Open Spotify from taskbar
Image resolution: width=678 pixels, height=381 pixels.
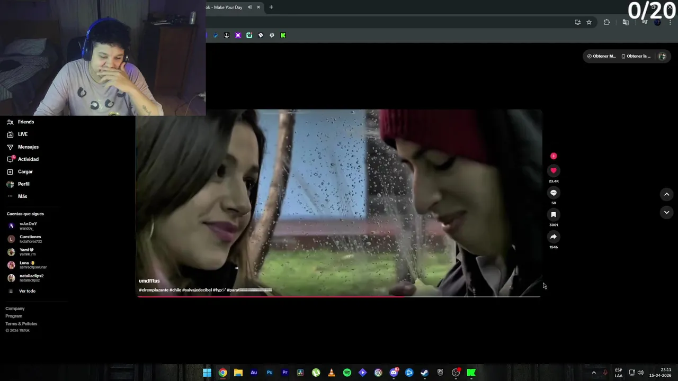coord(347,373)
